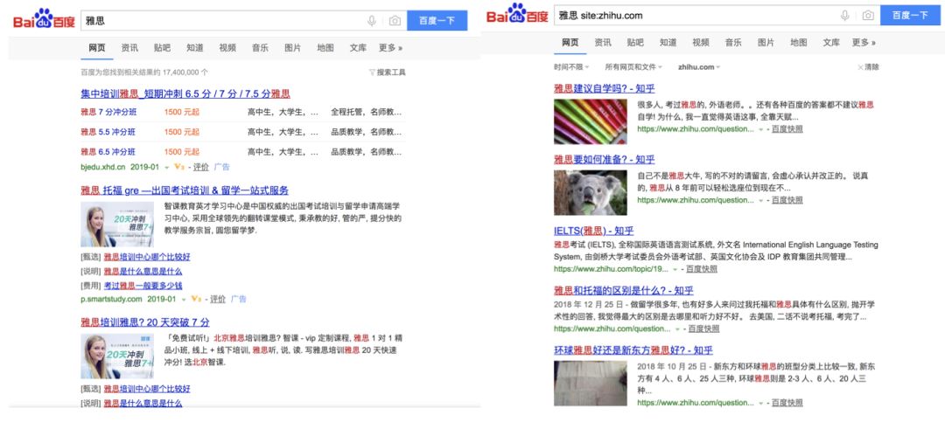Open 雅思 托福 gre 出国考试培训 result

tap(185, 190)
